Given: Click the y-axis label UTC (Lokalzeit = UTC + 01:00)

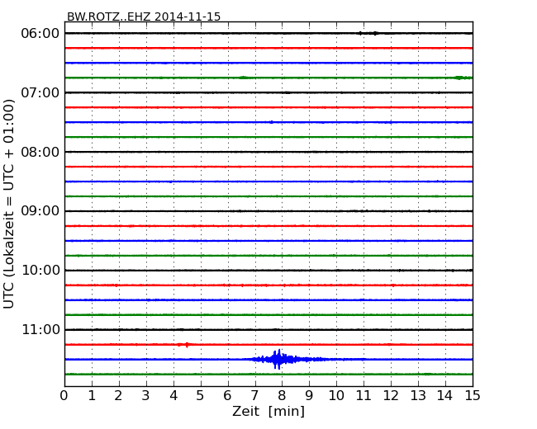Looking at the screenshot, I should pos(9,204).
